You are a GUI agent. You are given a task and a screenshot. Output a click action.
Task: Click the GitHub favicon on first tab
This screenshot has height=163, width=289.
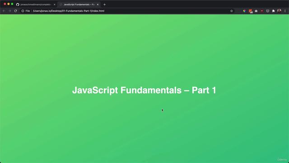(18, 5)
